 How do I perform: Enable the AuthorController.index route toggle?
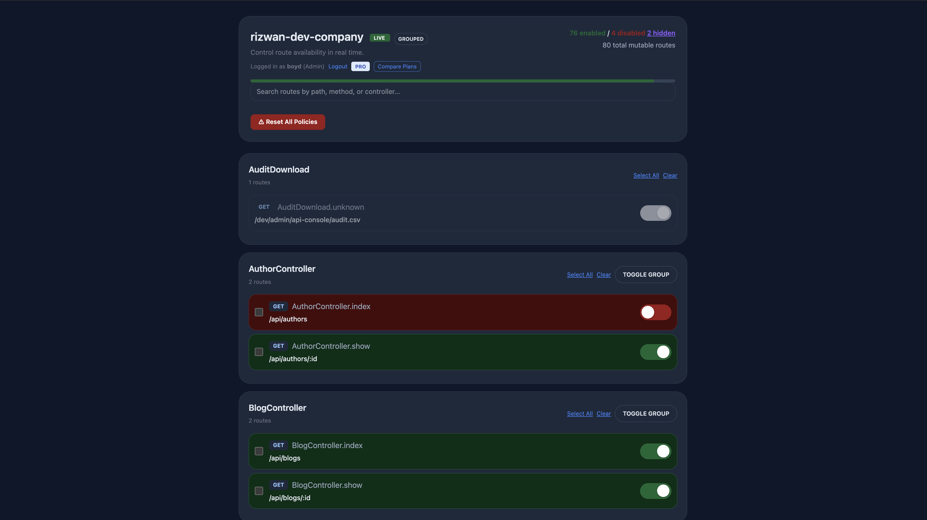tap(655, 312)
